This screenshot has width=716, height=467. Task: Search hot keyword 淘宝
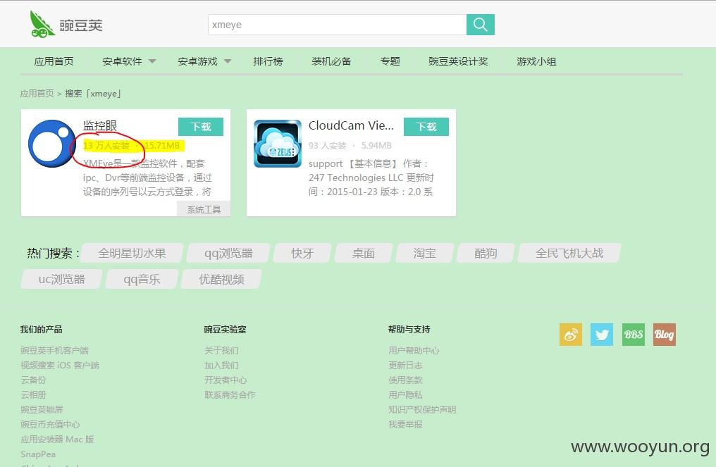(x=425, y=254)
